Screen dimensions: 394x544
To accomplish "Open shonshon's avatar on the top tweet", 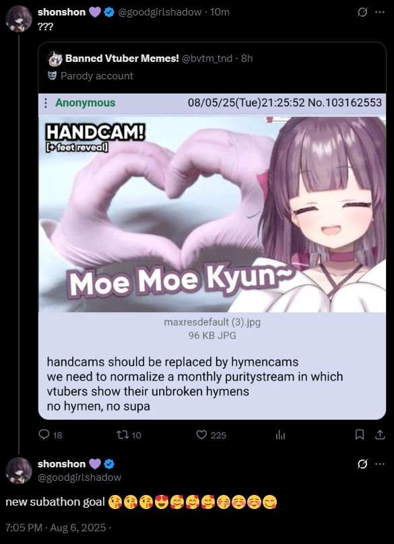I will pyautogui.click(x=19, y=19).
